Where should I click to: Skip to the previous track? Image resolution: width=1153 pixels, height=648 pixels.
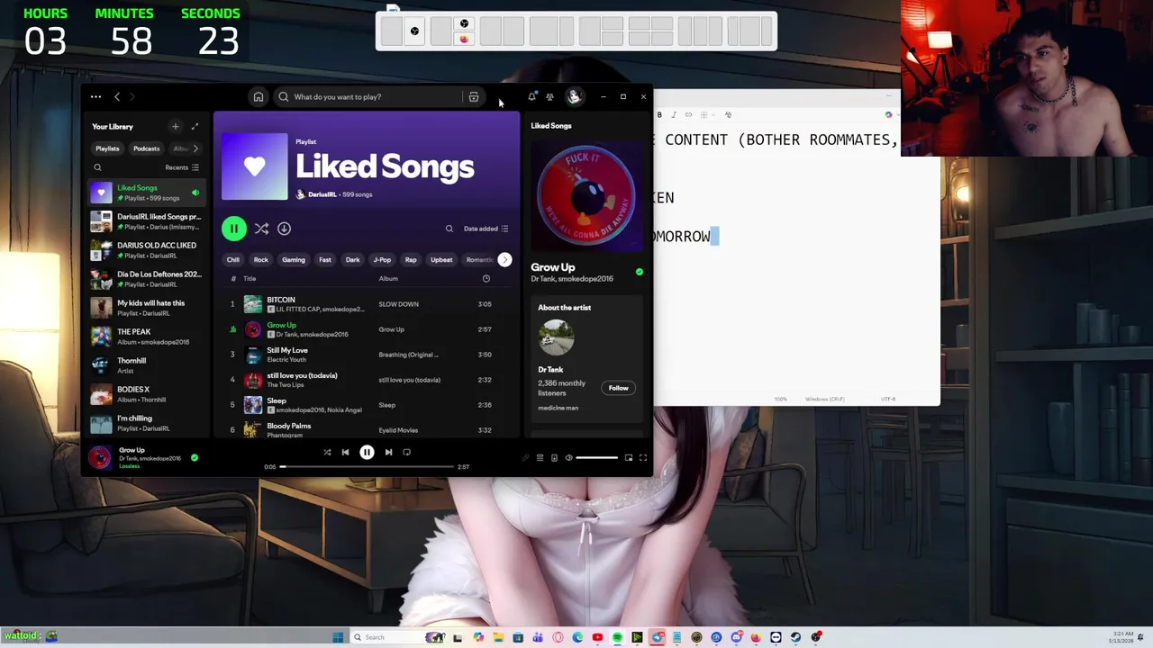tap(345, 453)
